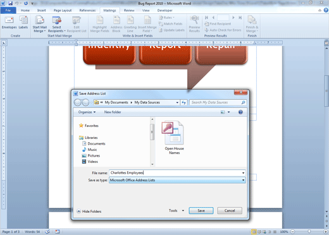Select the Open House Names data source file
This screenshot has height=235, width=329.
174,138
